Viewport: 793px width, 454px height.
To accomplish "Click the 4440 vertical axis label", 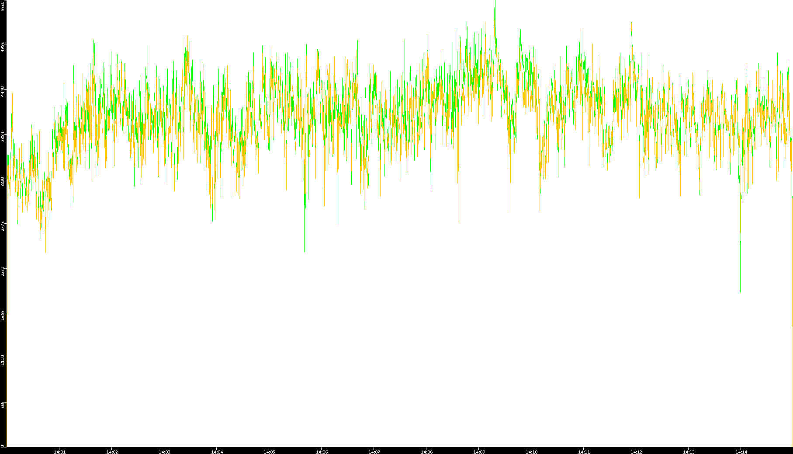I will [x=3, y=91].
